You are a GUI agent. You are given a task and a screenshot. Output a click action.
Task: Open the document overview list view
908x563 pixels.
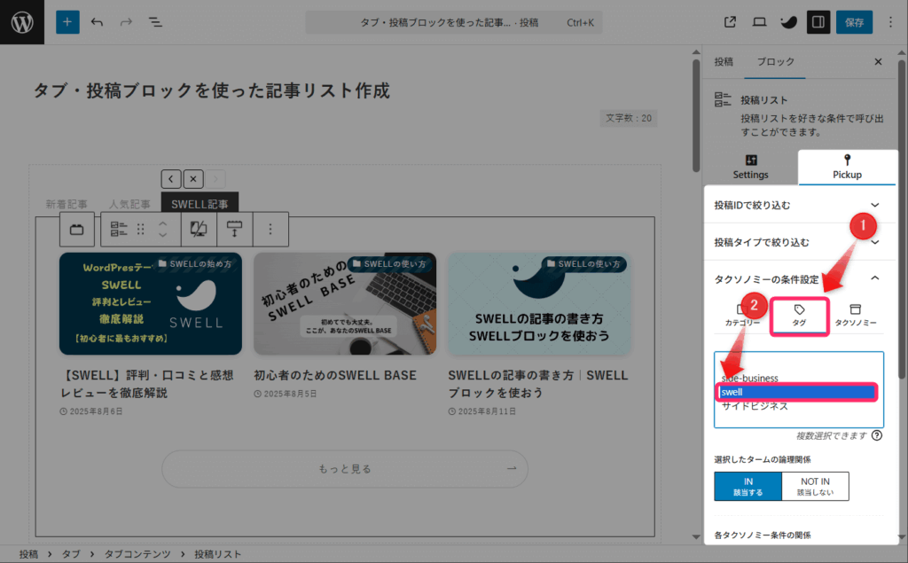(155, 22)
